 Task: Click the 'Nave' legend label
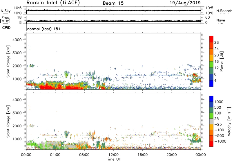[221, 20]
